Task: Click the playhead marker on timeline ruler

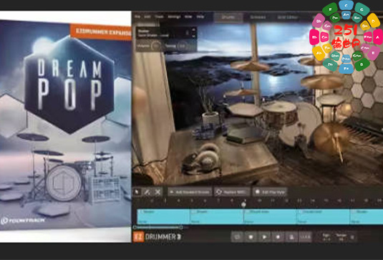Action: [243, 204]
